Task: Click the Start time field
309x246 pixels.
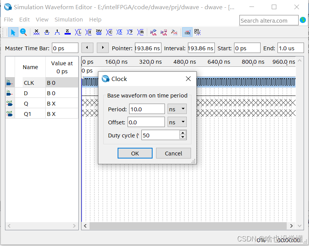Action: pos(247,48)
